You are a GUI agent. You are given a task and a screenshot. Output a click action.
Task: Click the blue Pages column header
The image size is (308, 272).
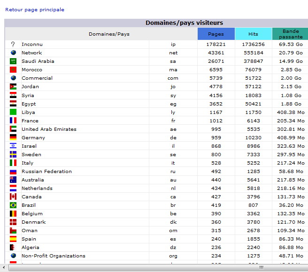[216, 34]
